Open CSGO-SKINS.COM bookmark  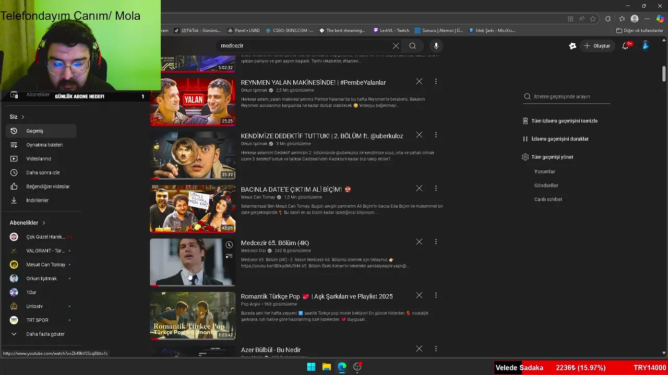[x=290, y=31]
